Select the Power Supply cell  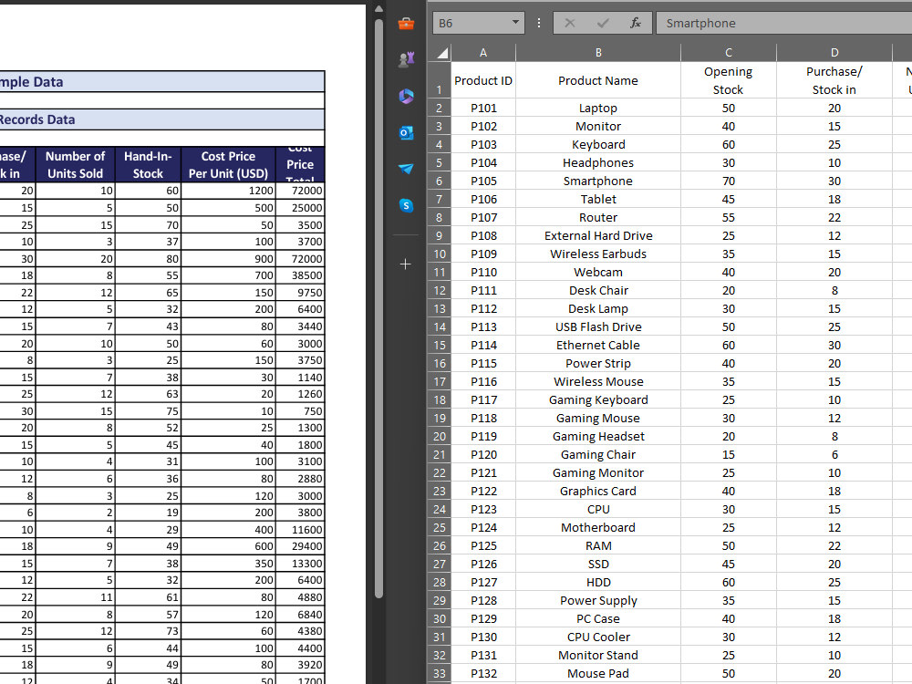[598, 600]
